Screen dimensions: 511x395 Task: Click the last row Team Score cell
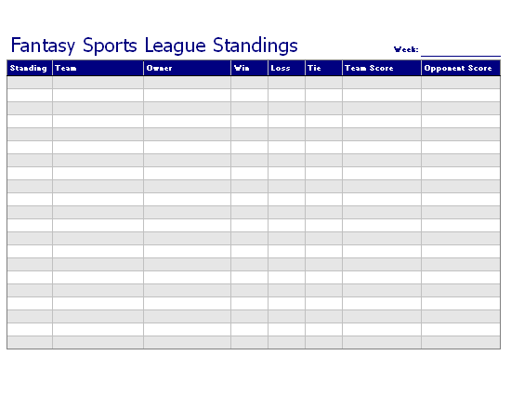pyautogui.click(x=382, y=343)
